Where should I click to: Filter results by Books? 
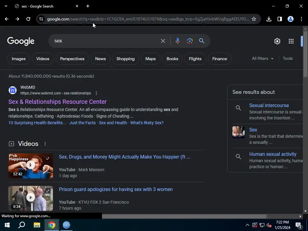pyautogui.click(x=172, y=59)
